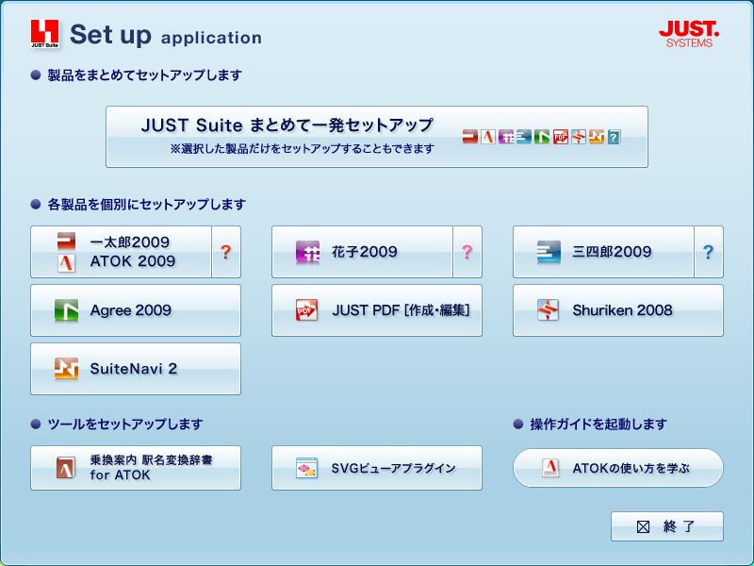
Task: Set up 乗換案内 駅名変換辞書 for ATOK
Action: [x=136, y=468]
